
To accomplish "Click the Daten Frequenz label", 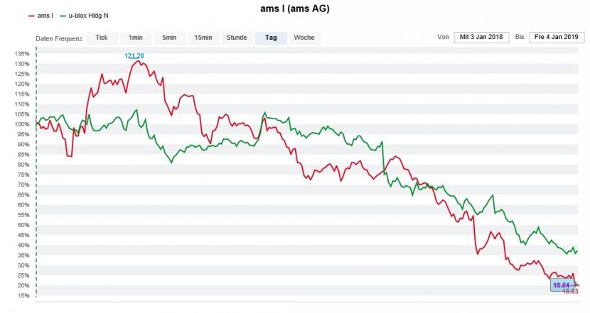I will tap(59, 38).
